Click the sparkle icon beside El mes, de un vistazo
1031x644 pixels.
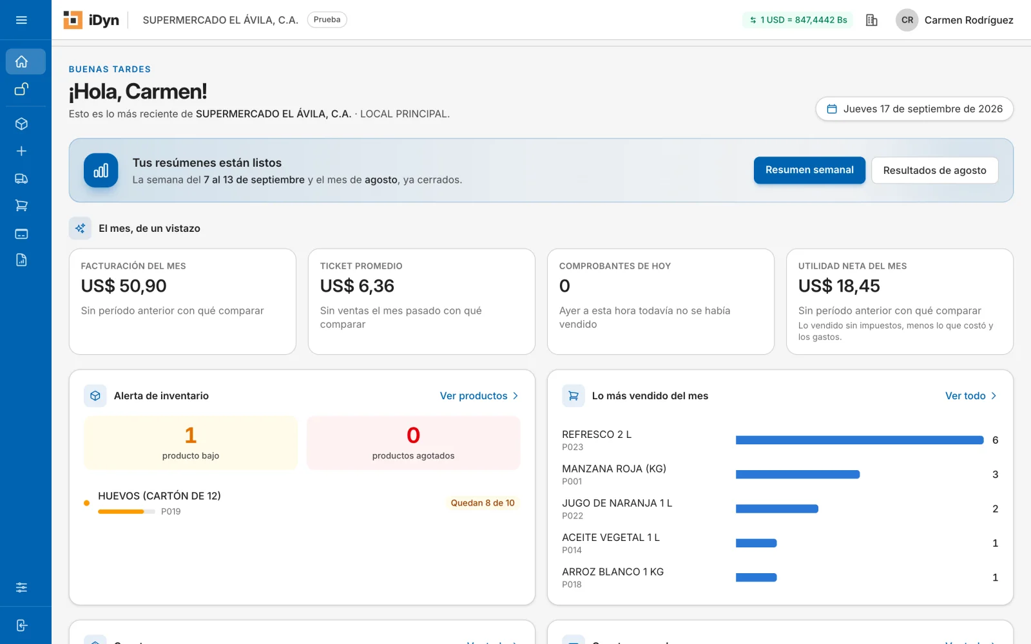pos(80,229)
